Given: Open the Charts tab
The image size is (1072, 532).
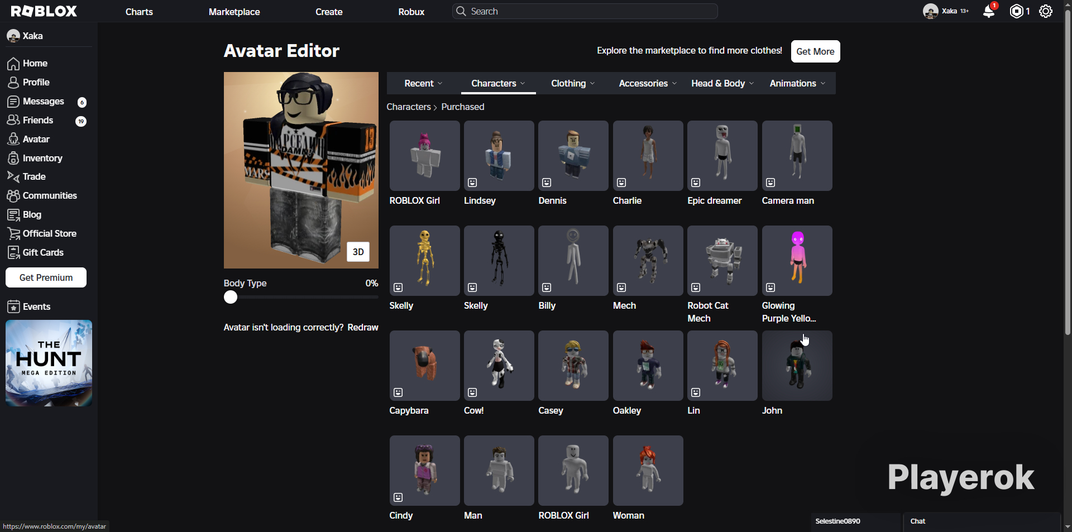Looking at the screenshot, I should 139,12.
